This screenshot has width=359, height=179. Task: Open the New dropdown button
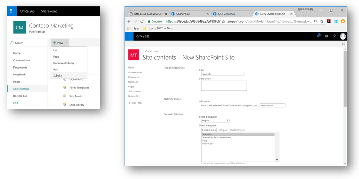60,43
